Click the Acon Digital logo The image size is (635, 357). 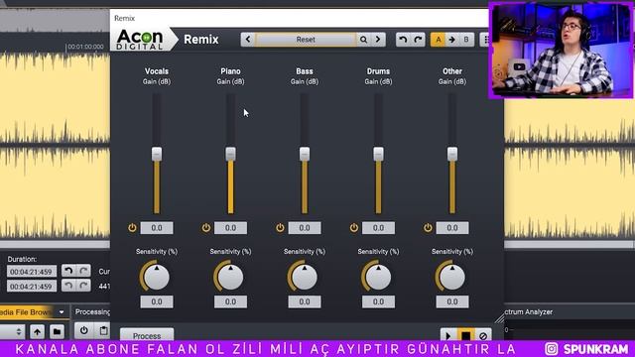click(140, 40)
